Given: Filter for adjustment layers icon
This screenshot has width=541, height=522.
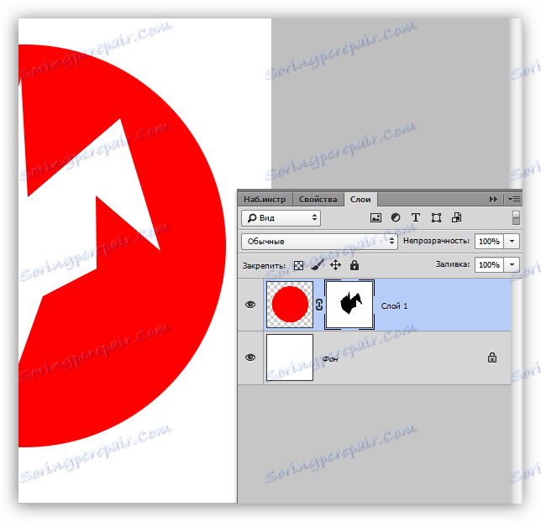Looking at the screenshot, I should coord(396,217).
